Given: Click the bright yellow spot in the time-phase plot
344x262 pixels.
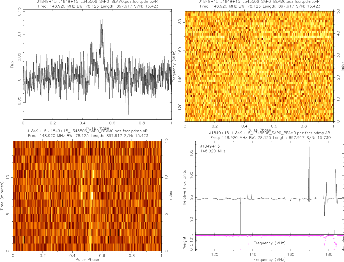Looking at the screenshot, I should (92, 195).
